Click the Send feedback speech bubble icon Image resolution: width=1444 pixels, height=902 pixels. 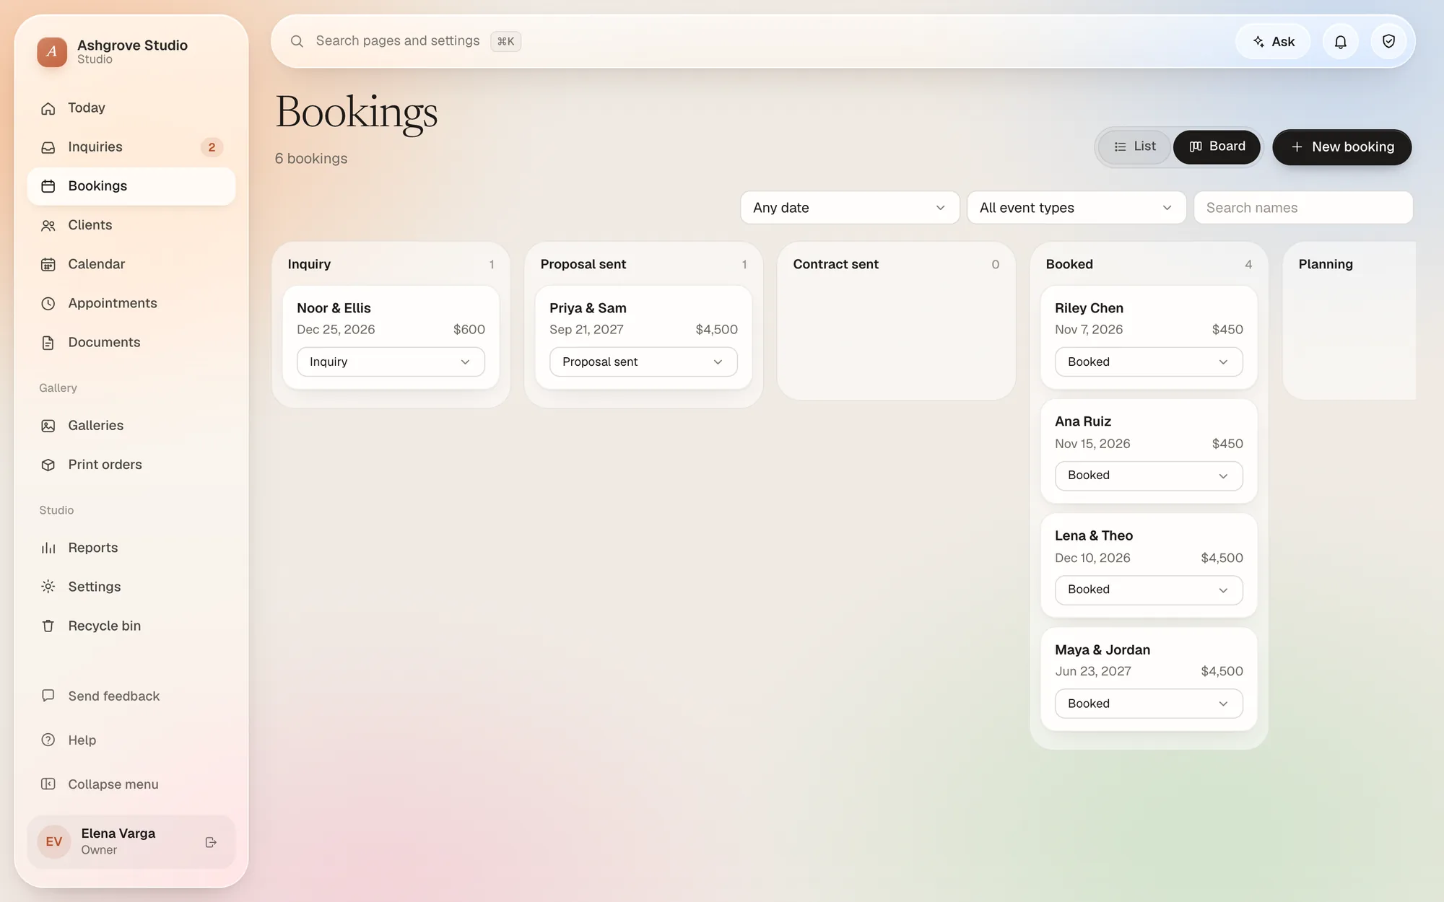tap(48, 696)
